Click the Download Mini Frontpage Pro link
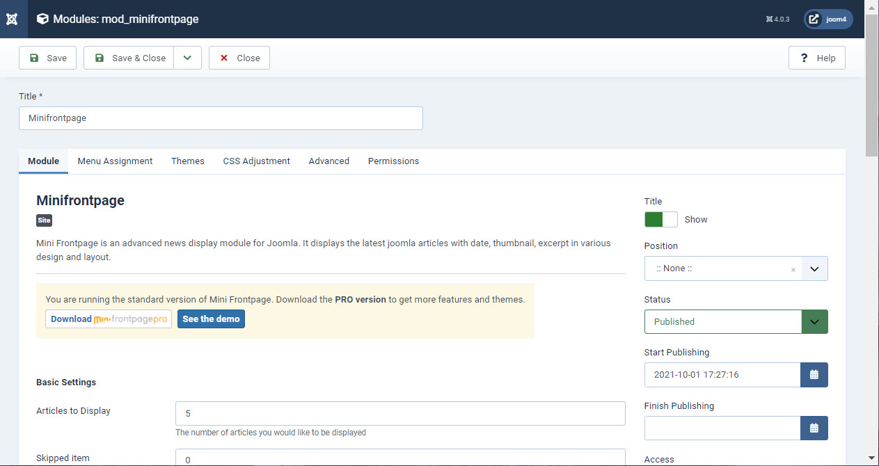 (x=109, y=319)
